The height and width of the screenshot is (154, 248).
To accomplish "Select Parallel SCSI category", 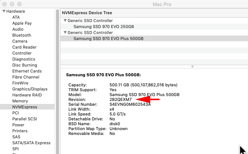I will 25,119.
